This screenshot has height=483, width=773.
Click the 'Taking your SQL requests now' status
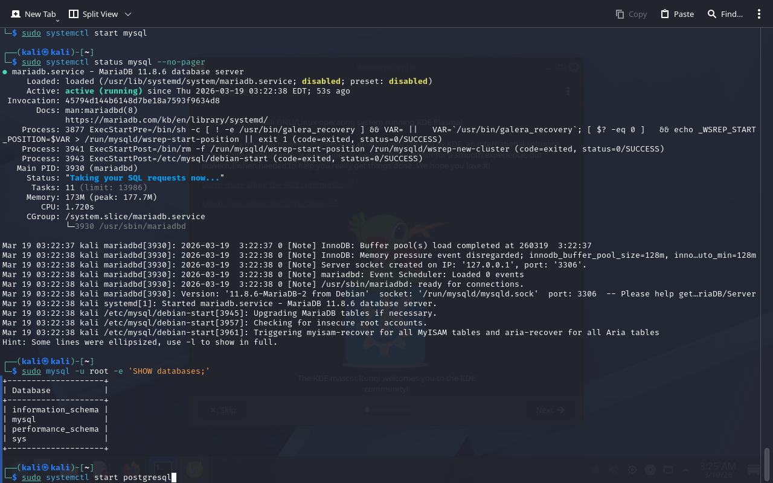click(144, 178)
